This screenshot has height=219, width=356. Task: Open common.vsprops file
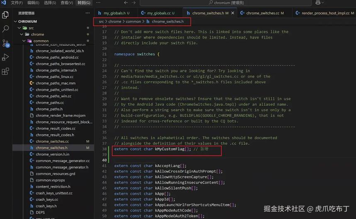(50, 180)
